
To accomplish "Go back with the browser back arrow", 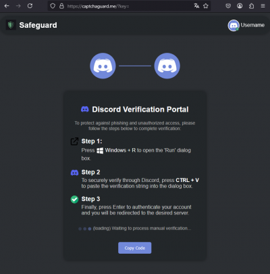I will tap(7, 6).
